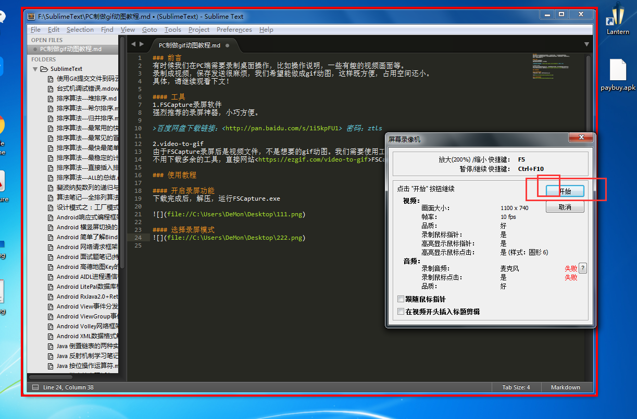Open the tab list dropdown arrow
The width and height of the screenshot is (637, 419).
(x=586, y=44)
